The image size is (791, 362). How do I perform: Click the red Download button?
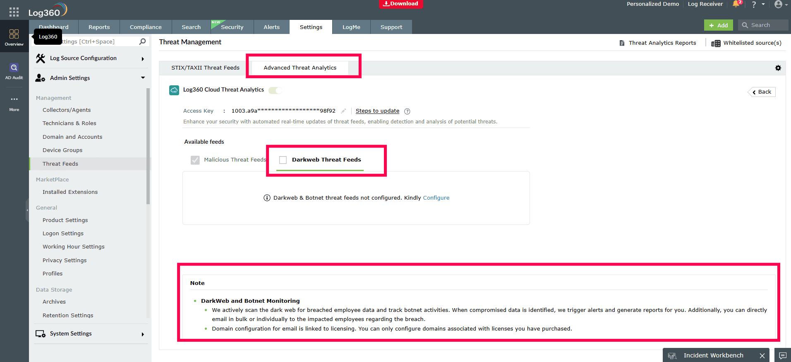401,4
